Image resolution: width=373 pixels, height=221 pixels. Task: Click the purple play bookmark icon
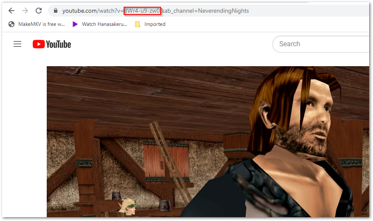pos(75,24)
